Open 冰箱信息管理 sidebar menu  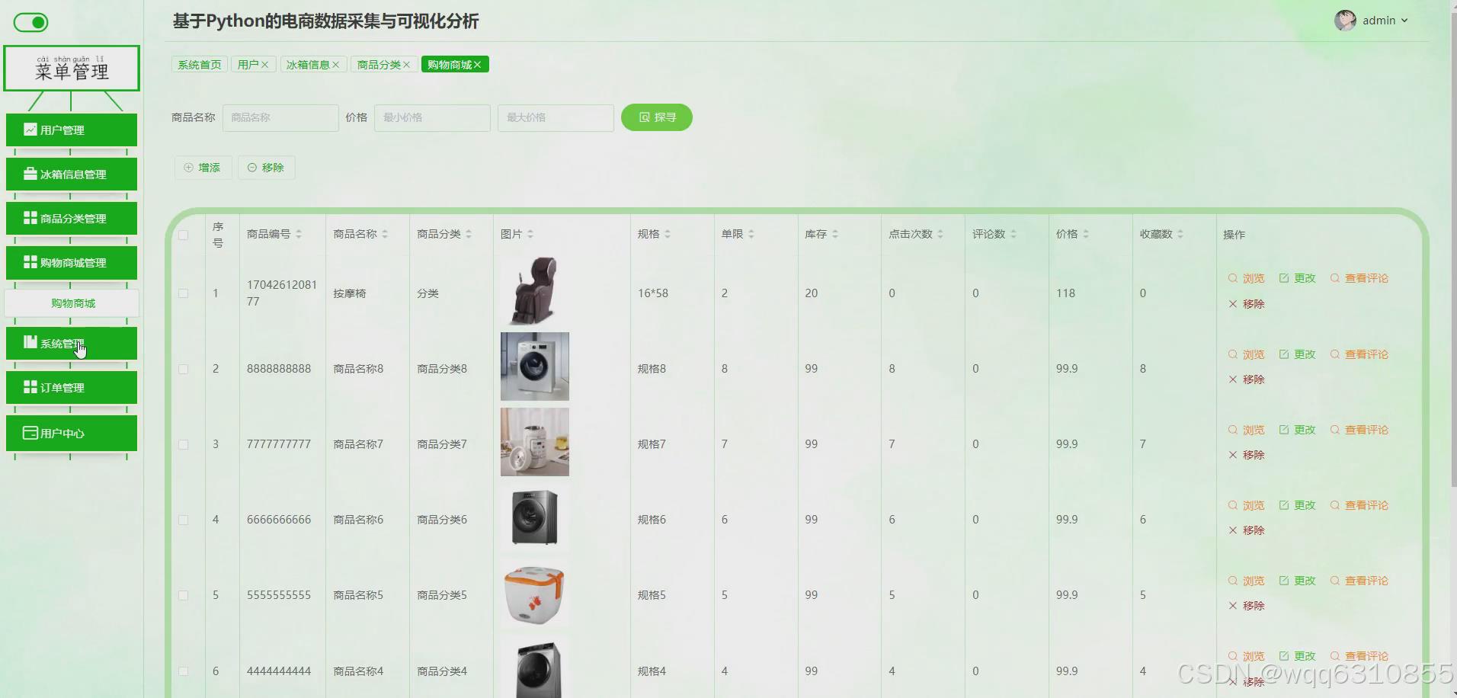pos(72,174)
